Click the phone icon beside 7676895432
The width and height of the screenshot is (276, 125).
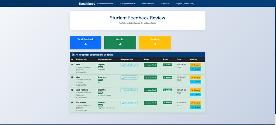(x=77, y=98)
